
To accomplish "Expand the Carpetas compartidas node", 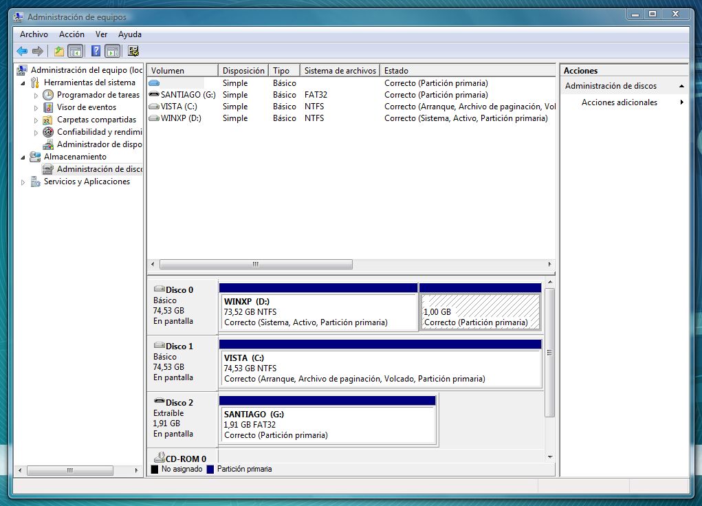I will pos(36,120).
